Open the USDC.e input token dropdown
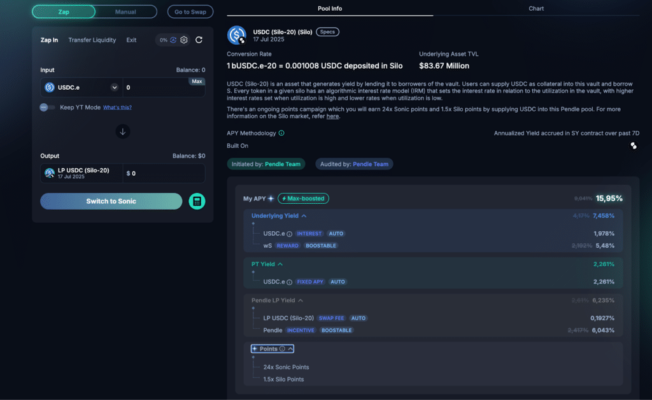 pos(115,87)
